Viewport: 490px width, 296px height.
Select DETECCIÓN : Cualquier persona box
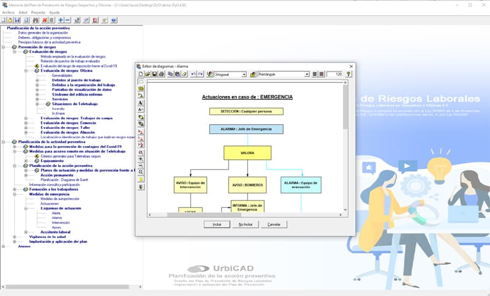pyautogui.click(x=246, y=111)
